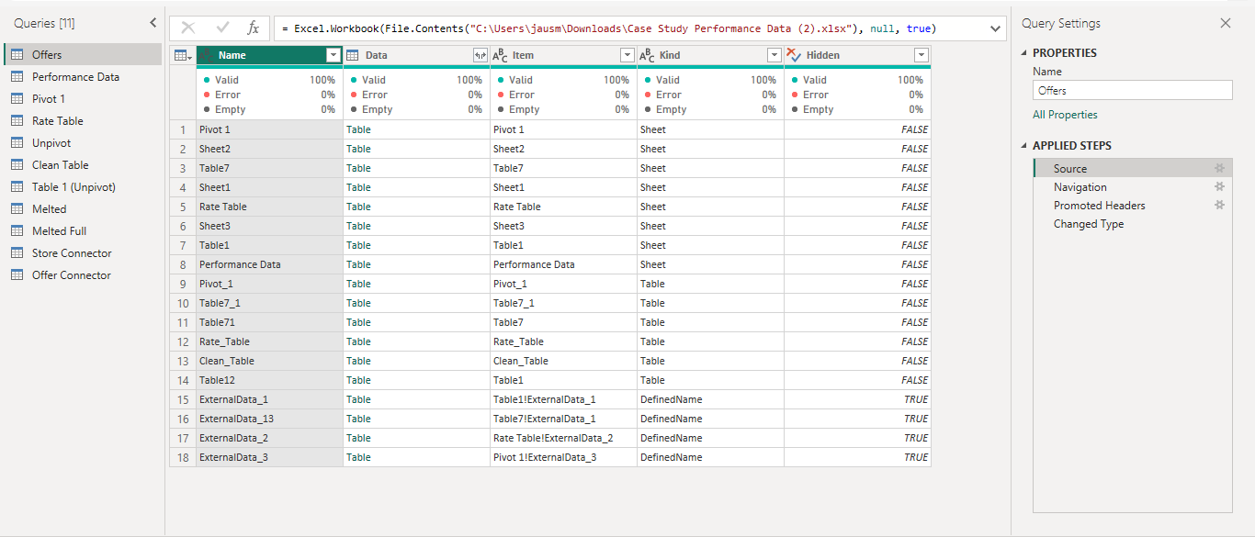Open Table link in Performance Data row
This screenshot has height=537, width=1255.
coord(358,264)
